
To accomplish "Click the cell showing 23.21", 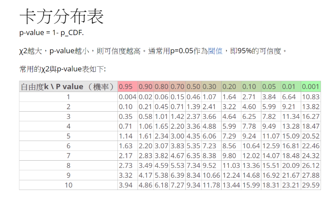I will (x=291, y=185).
